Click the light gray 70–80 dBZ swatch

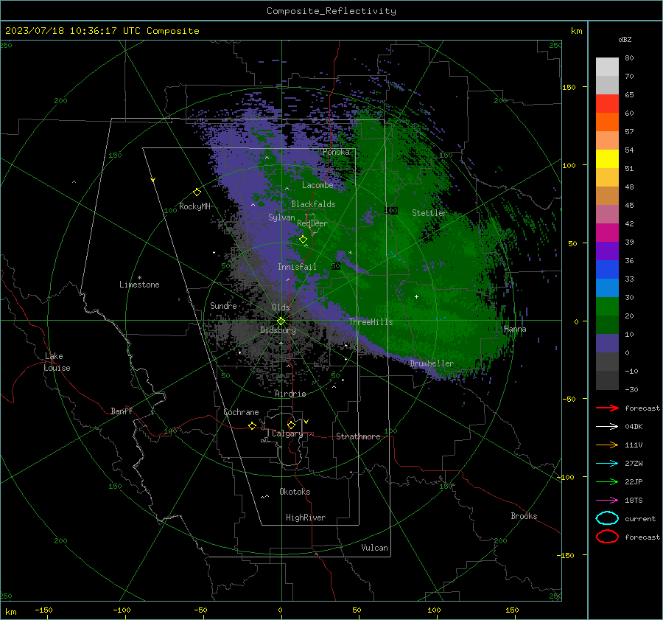[607, 67]
